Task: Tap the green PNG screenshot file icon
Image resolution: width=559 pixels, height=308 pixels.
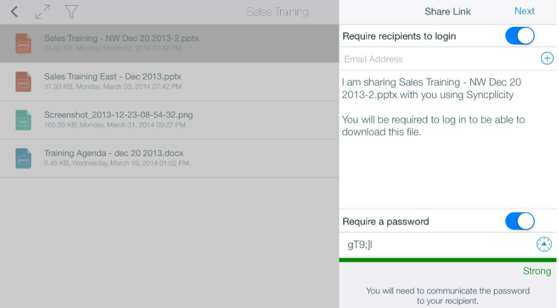Action: click(23, 120)
